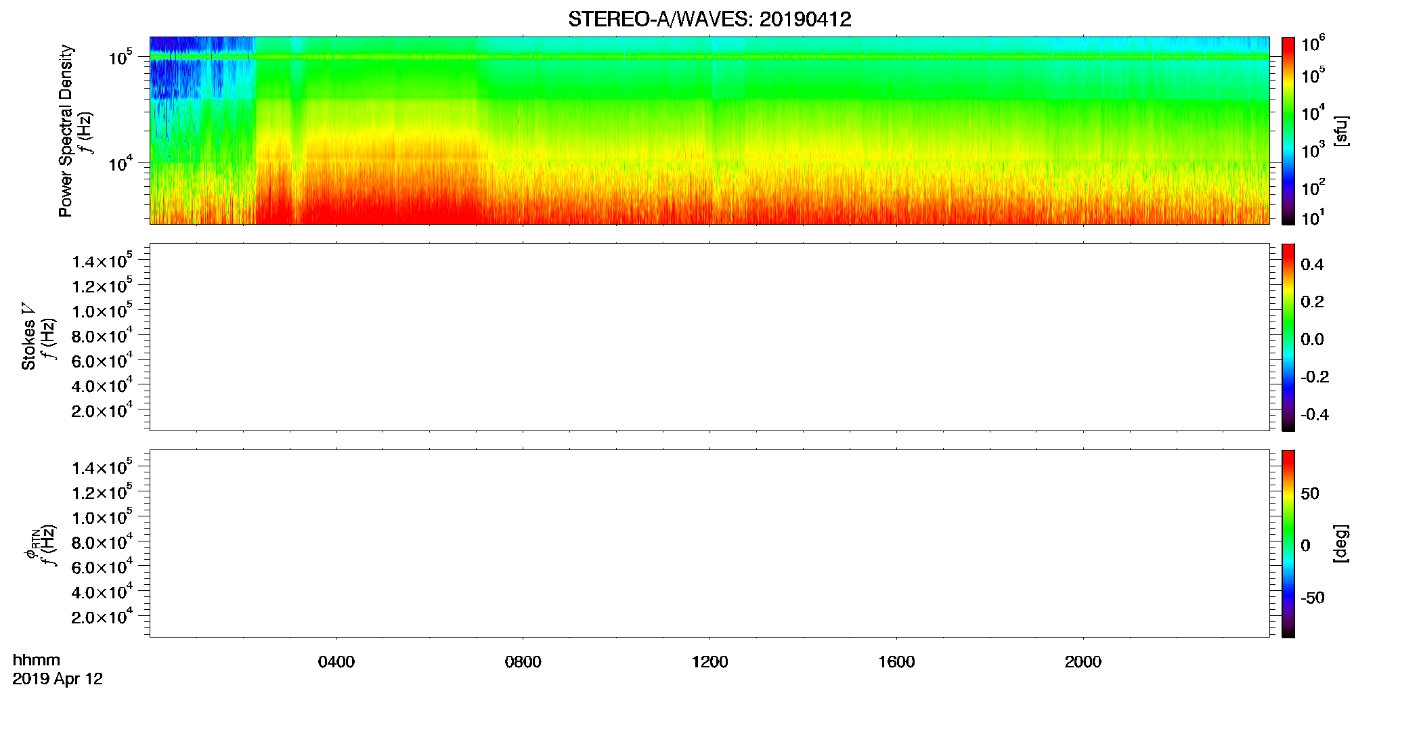Click the Stokes V colorbar
Viewport: 1419px width, 731px height.
(x=1288, y=337)
